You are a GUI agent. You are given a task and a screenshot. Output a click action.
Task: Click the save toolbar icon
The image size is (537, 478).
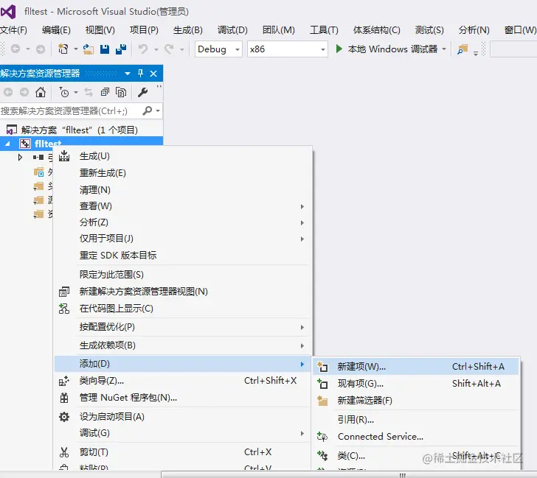pos(105,49)
